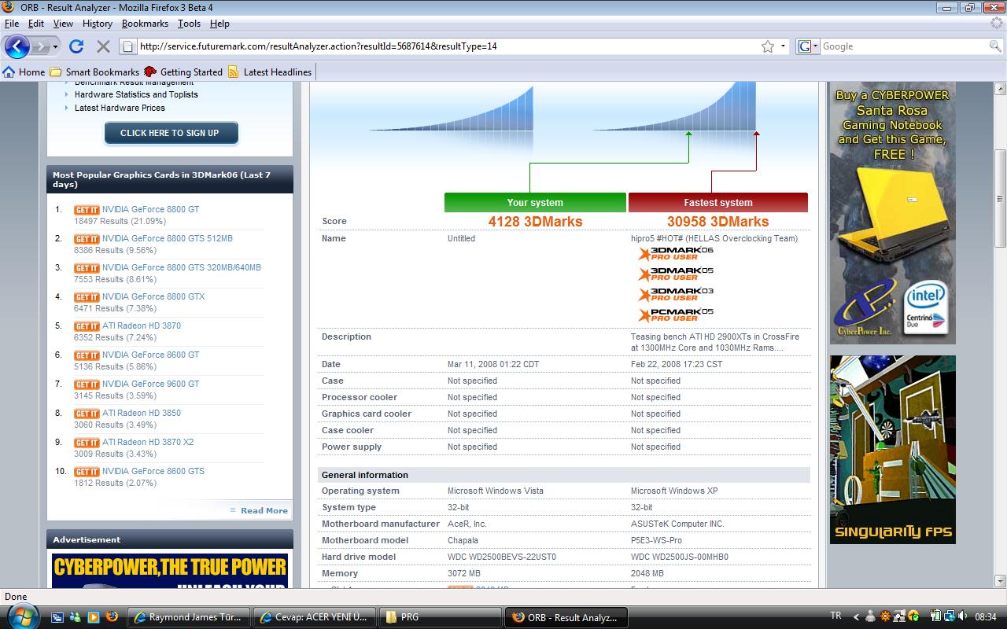Click GET IT badge for GeForce 9600 GT

pyautogui.click(x=87, y=384)
